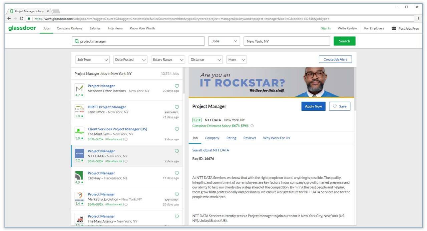Click Apply Now button
This screenshot has height=231, width=427.
pyautogui.click(x=313, y=106)
